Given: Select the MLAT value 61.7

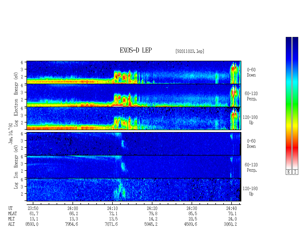Looking at the screenshot, I should click(x=34, y=214).
